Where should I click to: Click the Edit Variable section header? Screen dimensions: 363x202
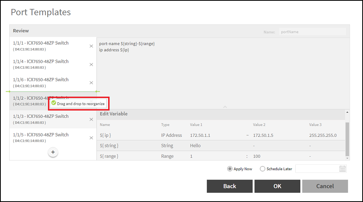114,114
